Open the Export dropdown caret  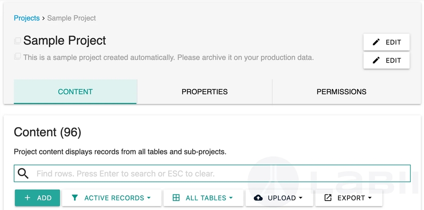370,198
